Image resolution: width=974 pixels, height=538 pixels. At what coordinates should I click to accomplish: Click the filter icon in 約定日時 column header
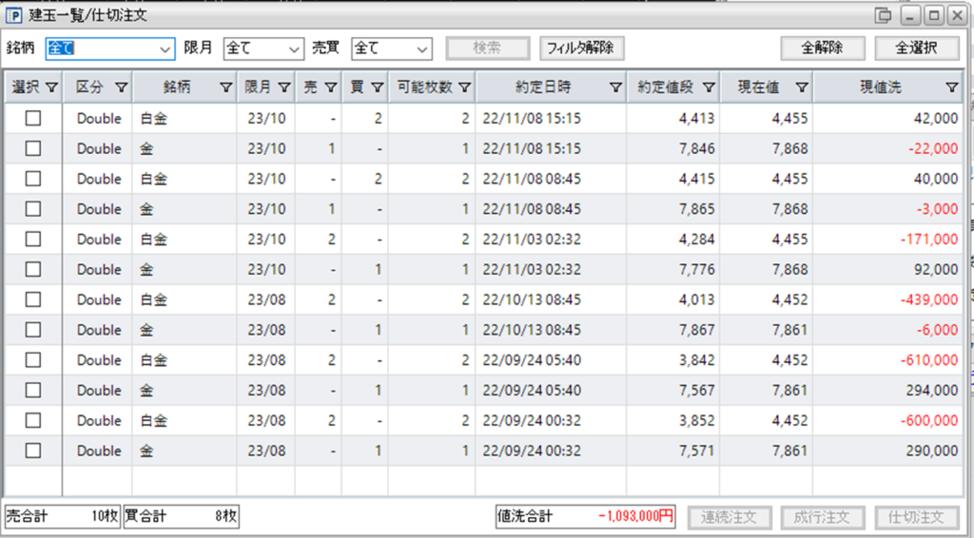coord(615,87)
